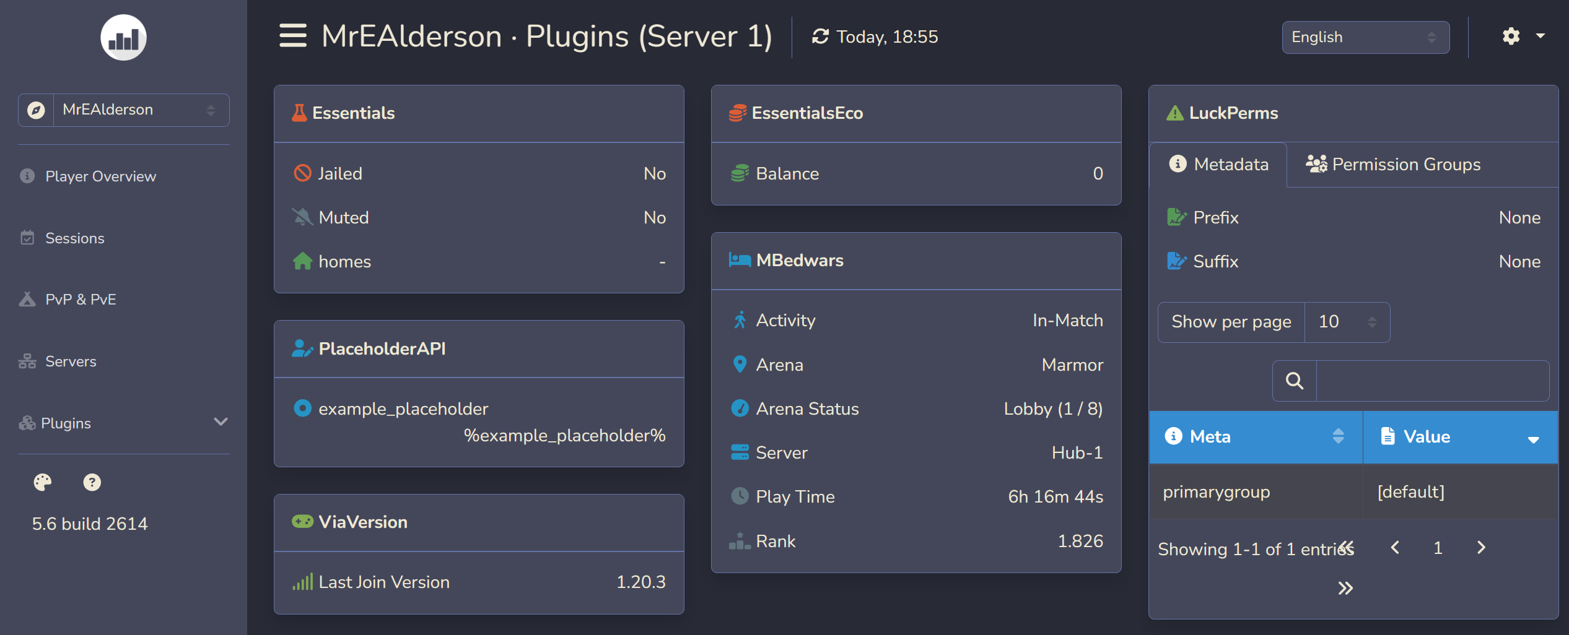
Task: Open Player Overview in the sidebar
Action: [x=100, y=176]
